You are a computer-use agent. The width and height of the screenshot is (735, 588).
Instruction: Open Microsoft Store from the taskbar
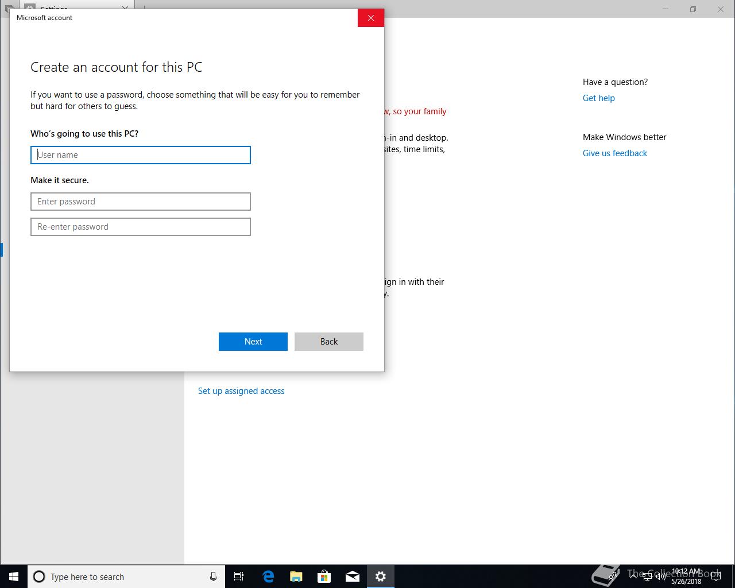click(x=324, y=577)
